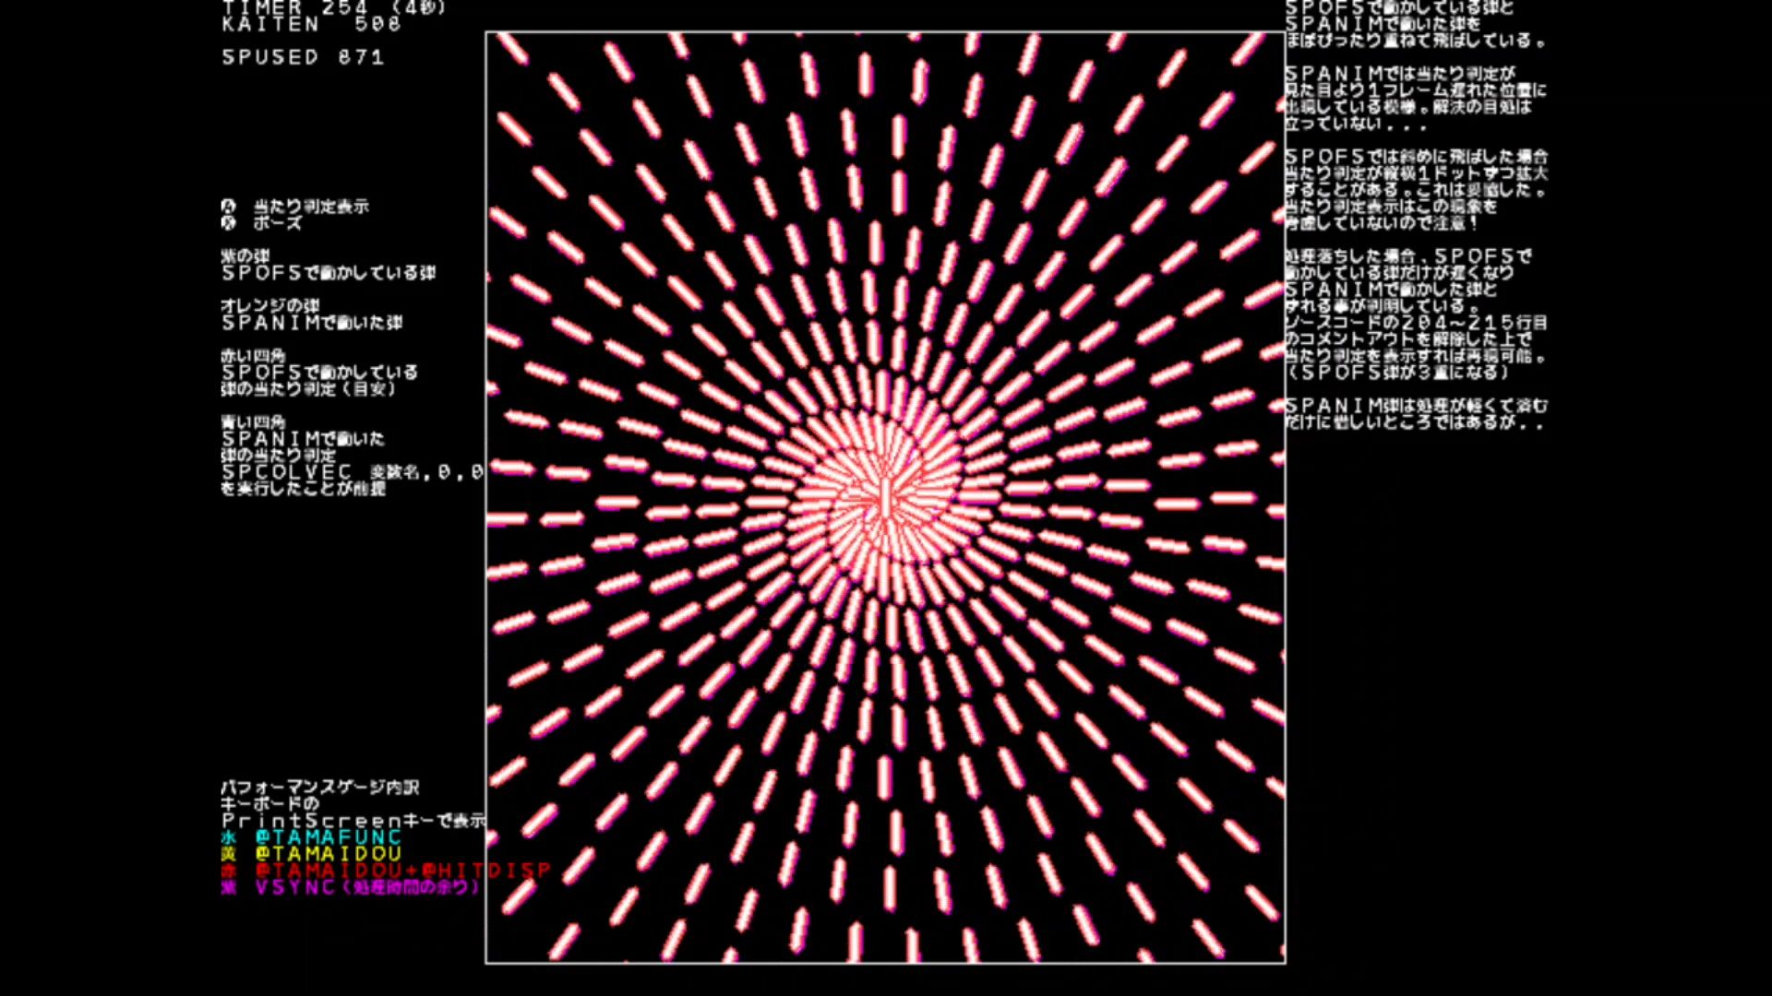The height and width of the screenshot is (996, 1772).
Task: Click the 'ポーズ' label
Action: (278, 223)
